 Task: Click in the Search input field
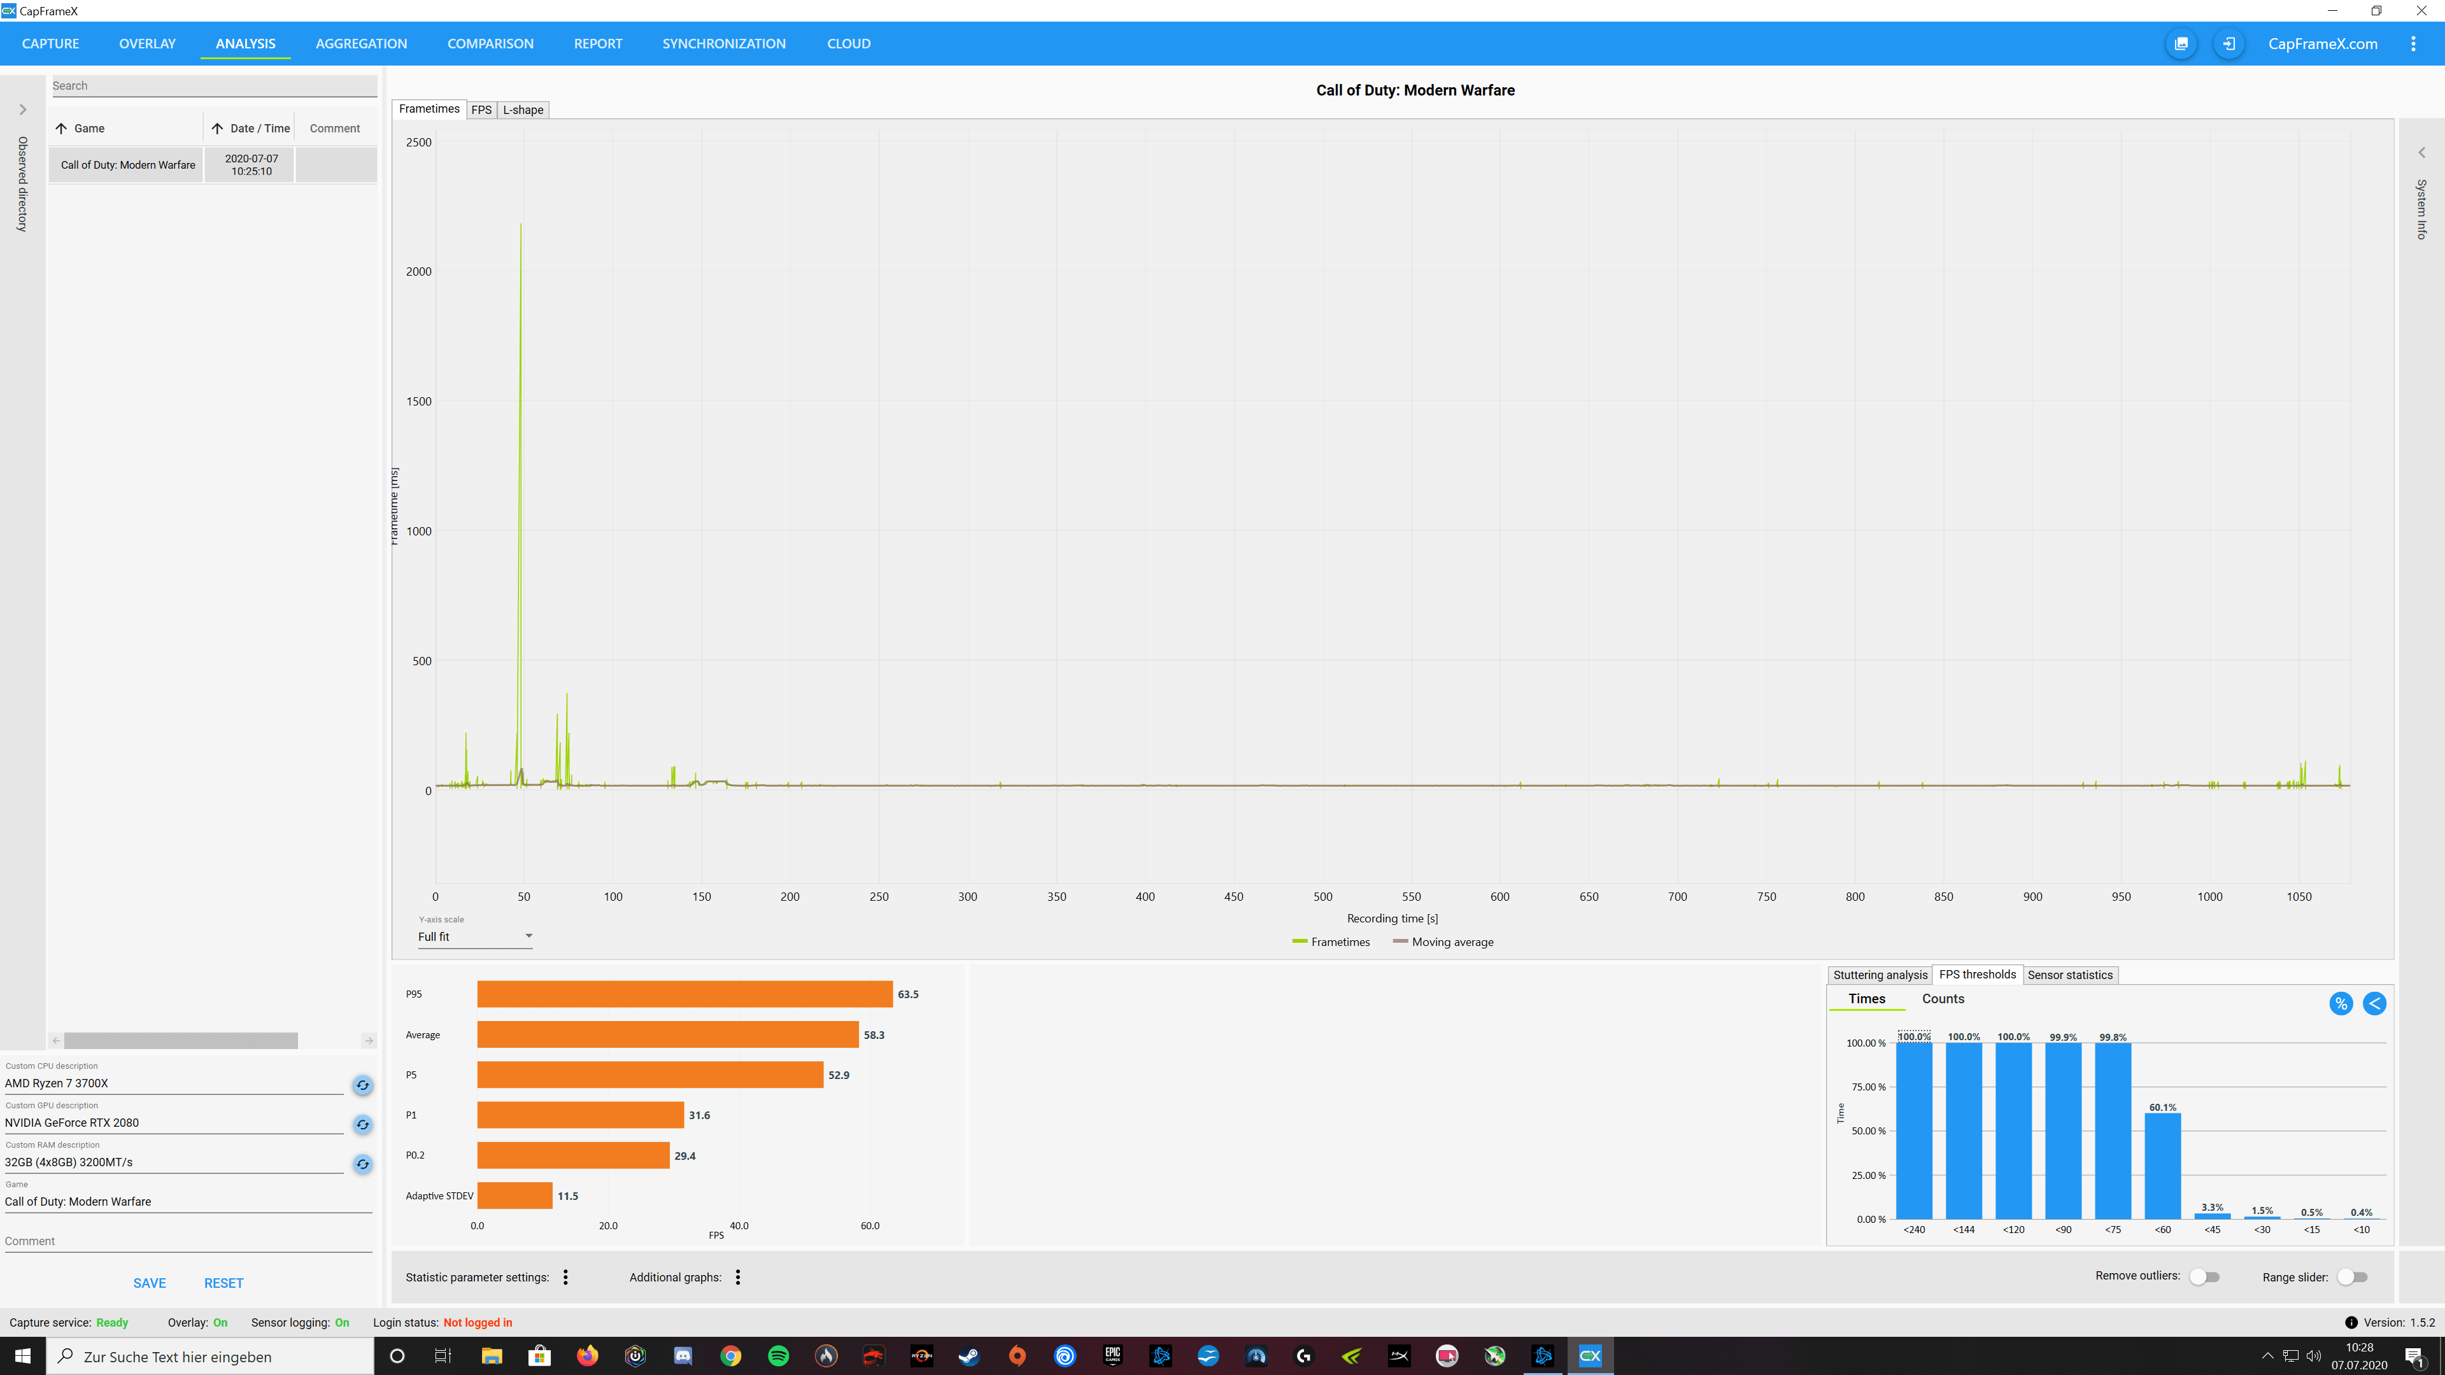click(x=213, y=85)
